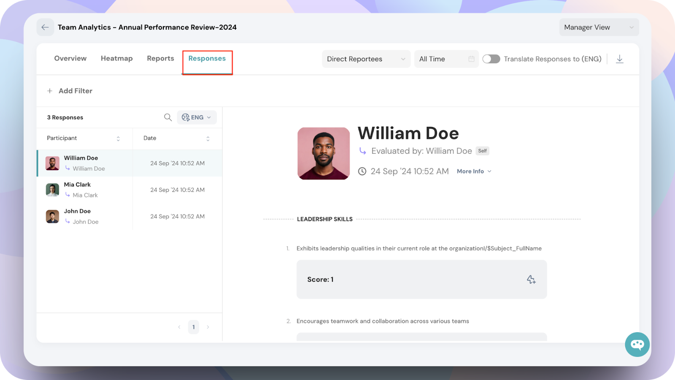
Task: Select John Doe response row
Action: [130, 217]
